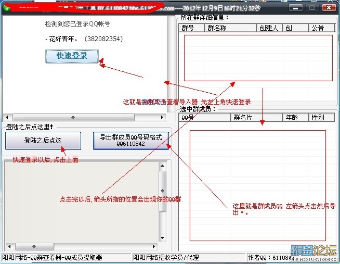The width and height of the screenshot is (340, 264).
Task: Click the 群号 column header
Action: 192,28
